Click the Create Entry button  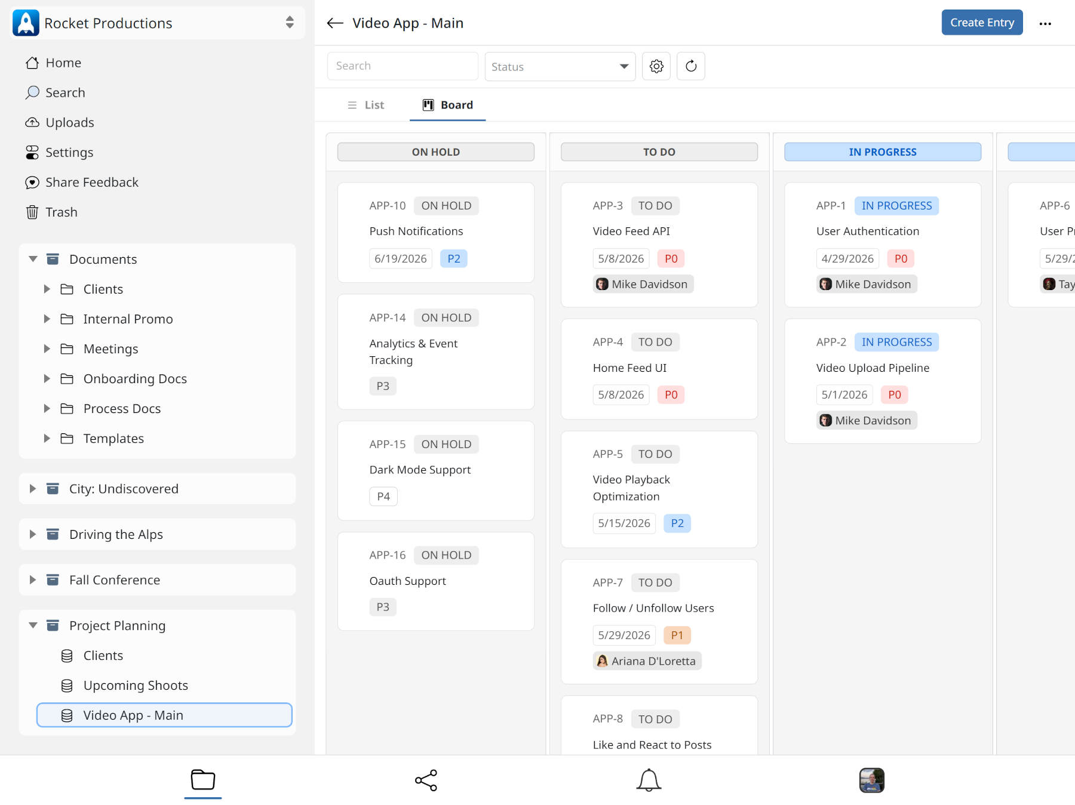coord(982,22)
